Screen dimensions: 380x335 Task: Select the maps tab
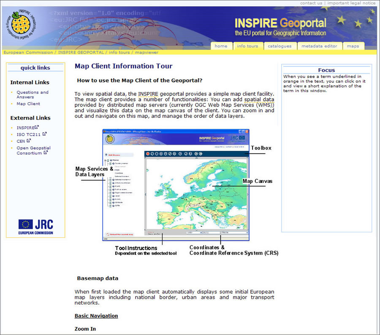pos(353,46)
